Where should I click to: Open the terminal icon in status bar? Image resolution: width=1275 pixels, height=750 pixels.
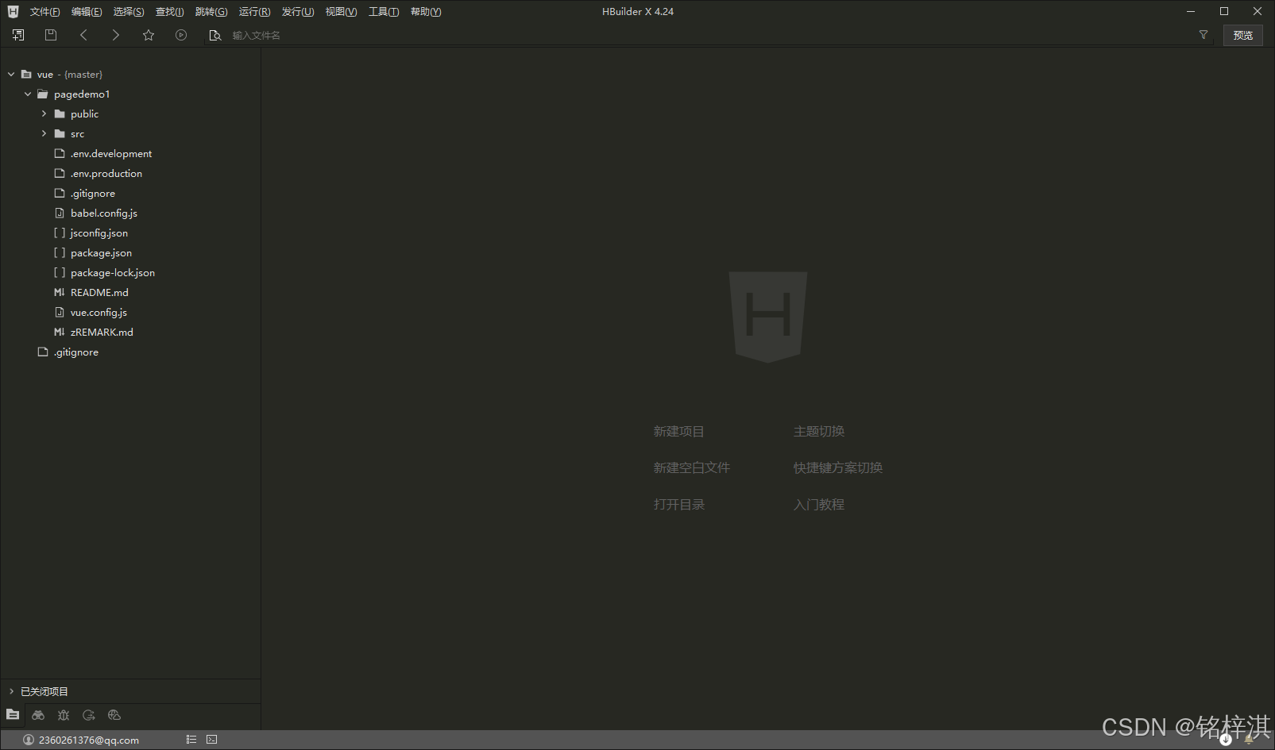click(212, 740)
